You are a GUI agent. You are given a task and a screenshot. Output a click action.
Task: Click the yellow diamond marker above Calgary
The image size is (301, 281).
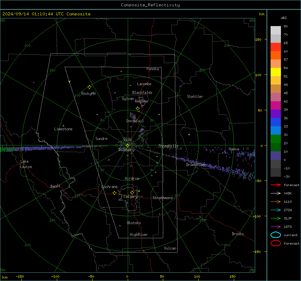click(132, 192)
